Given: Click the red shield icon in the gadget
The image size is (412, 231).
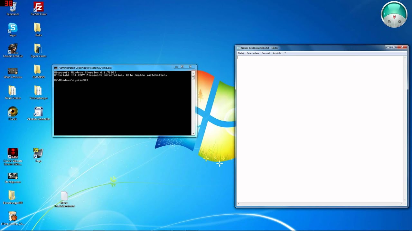Looking at the screenshot, I should 394,17.
